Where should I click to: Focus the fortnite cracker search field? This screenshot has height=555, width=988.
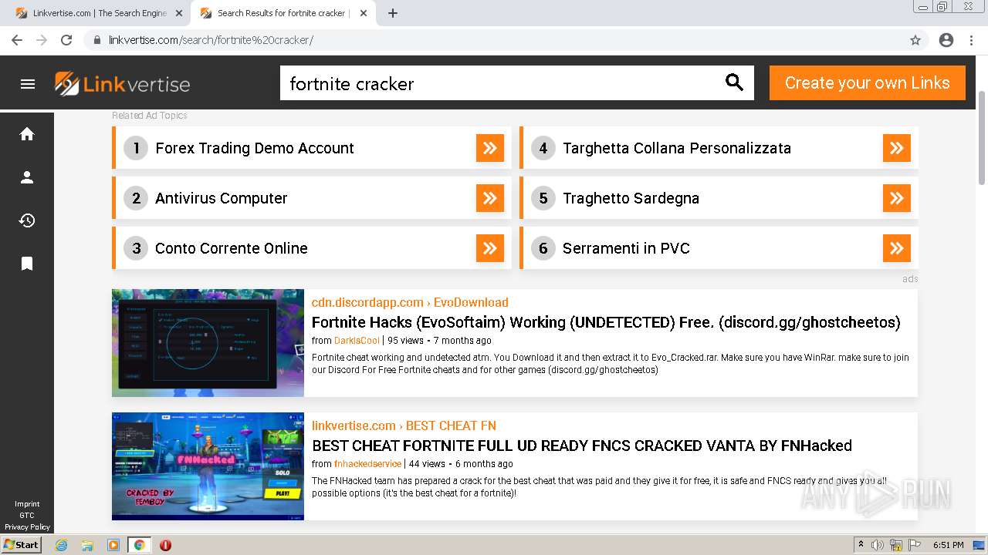pyautogui.click(x=502, y=82)
